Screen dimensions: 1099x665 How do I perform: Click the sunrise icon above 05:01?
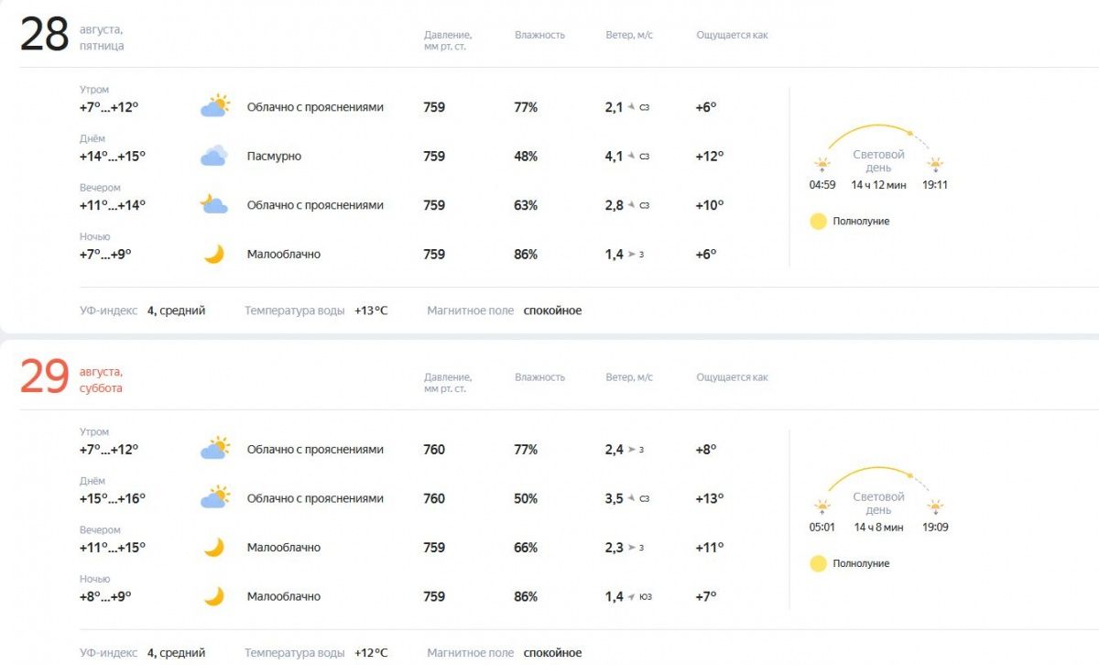pyautogui.click(x=822, y=508)
